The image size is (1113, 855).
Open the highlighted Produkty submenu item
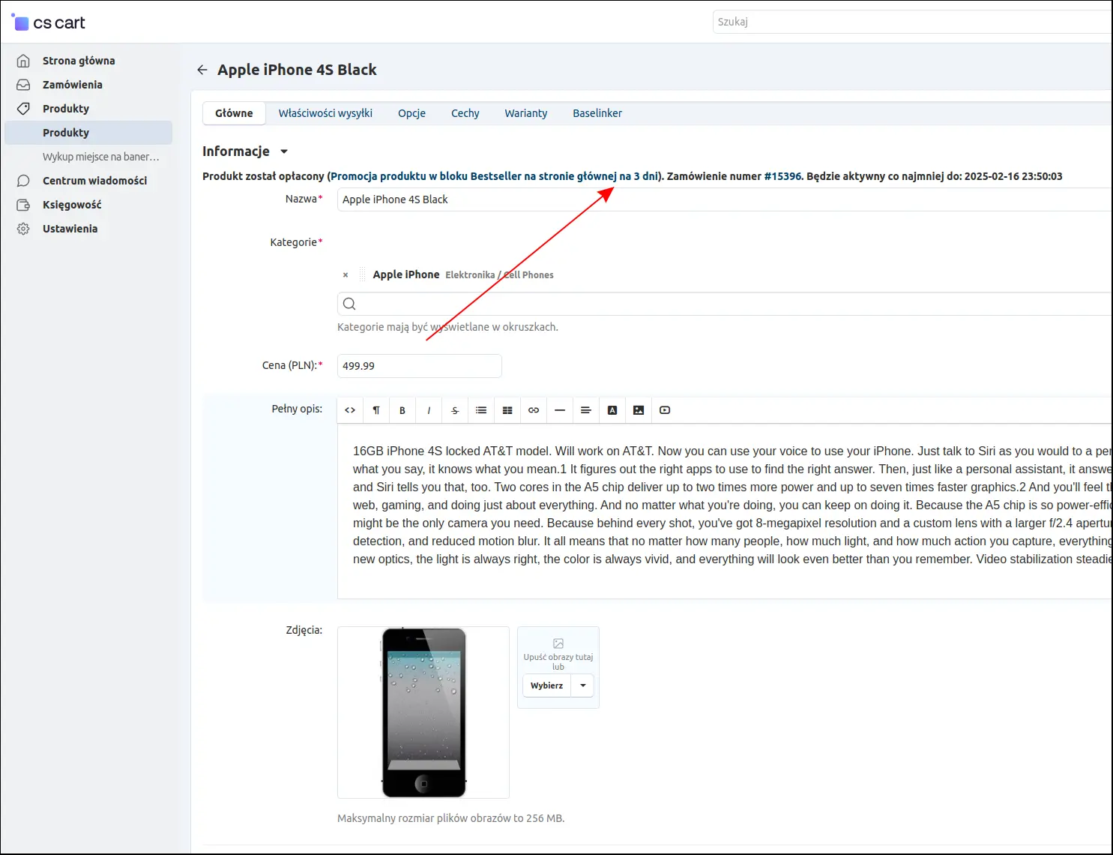click(88, 133)
